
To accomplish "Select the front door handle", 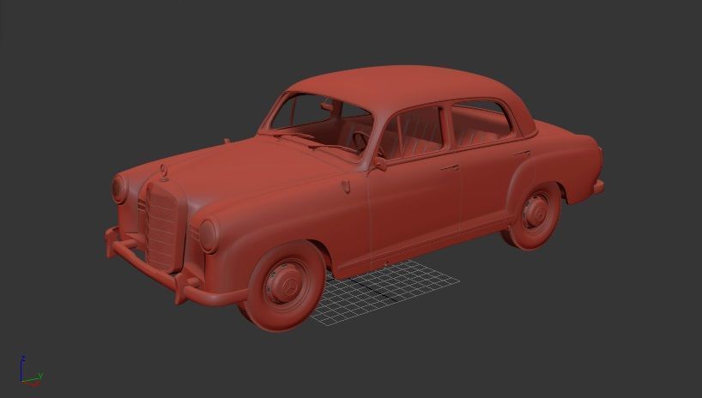I will point(450,168).
